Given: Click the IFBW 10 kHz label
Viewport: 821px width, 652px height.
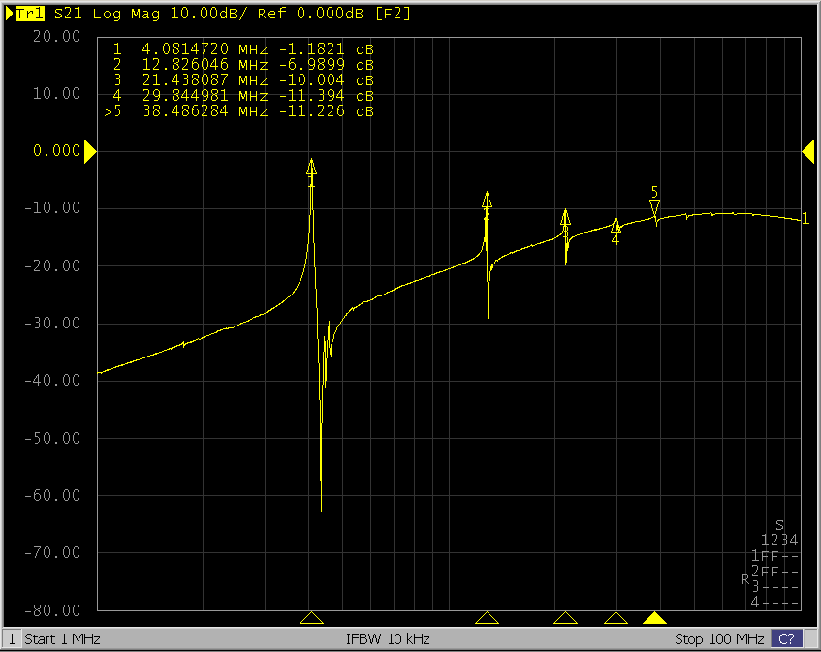Looking at the screenshot, I should [388, 639].
